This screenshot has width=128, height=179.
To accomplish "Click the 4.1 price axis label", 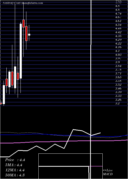I will (x=118, y=51).
